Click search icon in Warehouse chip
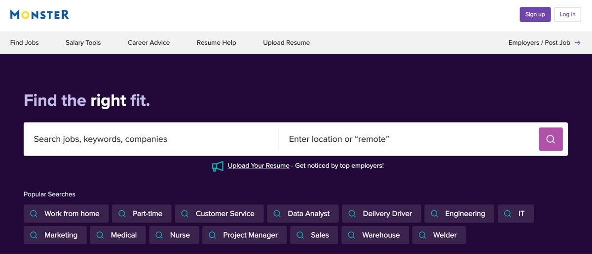Image resolution: width=592 pixels, height=254 pixels. coord(351,235)
